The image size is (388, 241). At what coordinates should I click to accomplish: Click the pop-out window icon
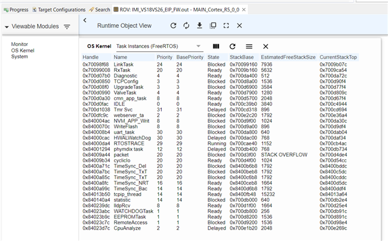(x=213, y=25)
